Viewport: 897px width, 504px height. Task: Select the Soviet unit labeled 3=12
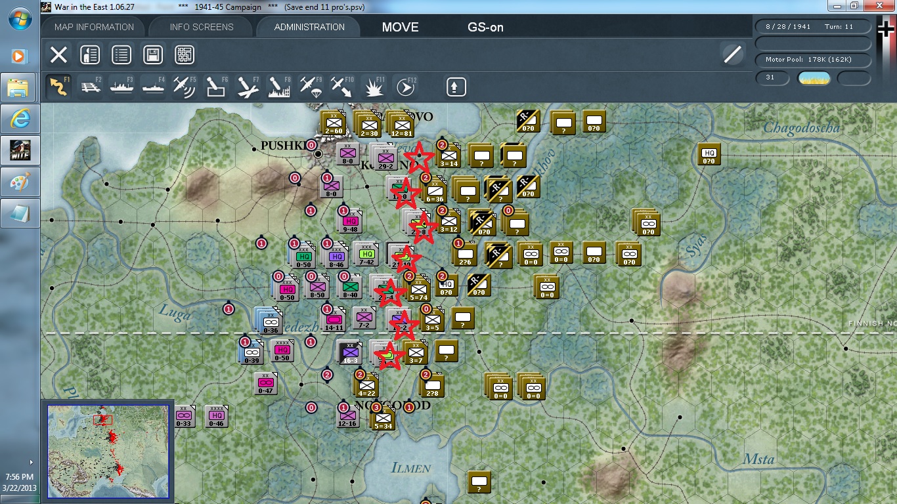click(449, 220)
